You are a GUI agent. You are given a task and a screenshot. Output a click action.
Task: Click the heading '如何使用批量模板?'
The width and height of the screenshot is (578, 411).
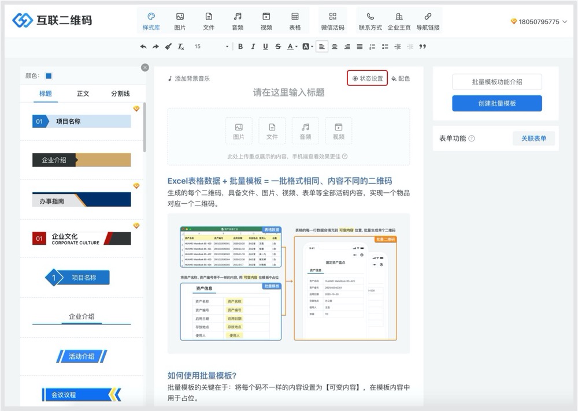202,375
